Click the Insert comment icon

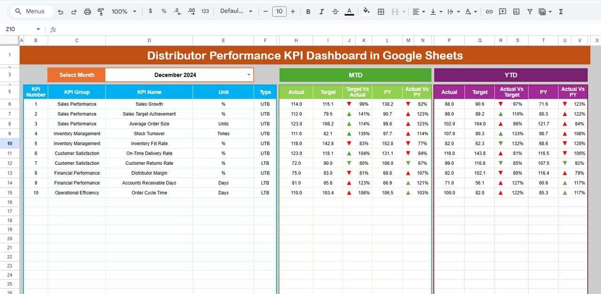(502, 11)
